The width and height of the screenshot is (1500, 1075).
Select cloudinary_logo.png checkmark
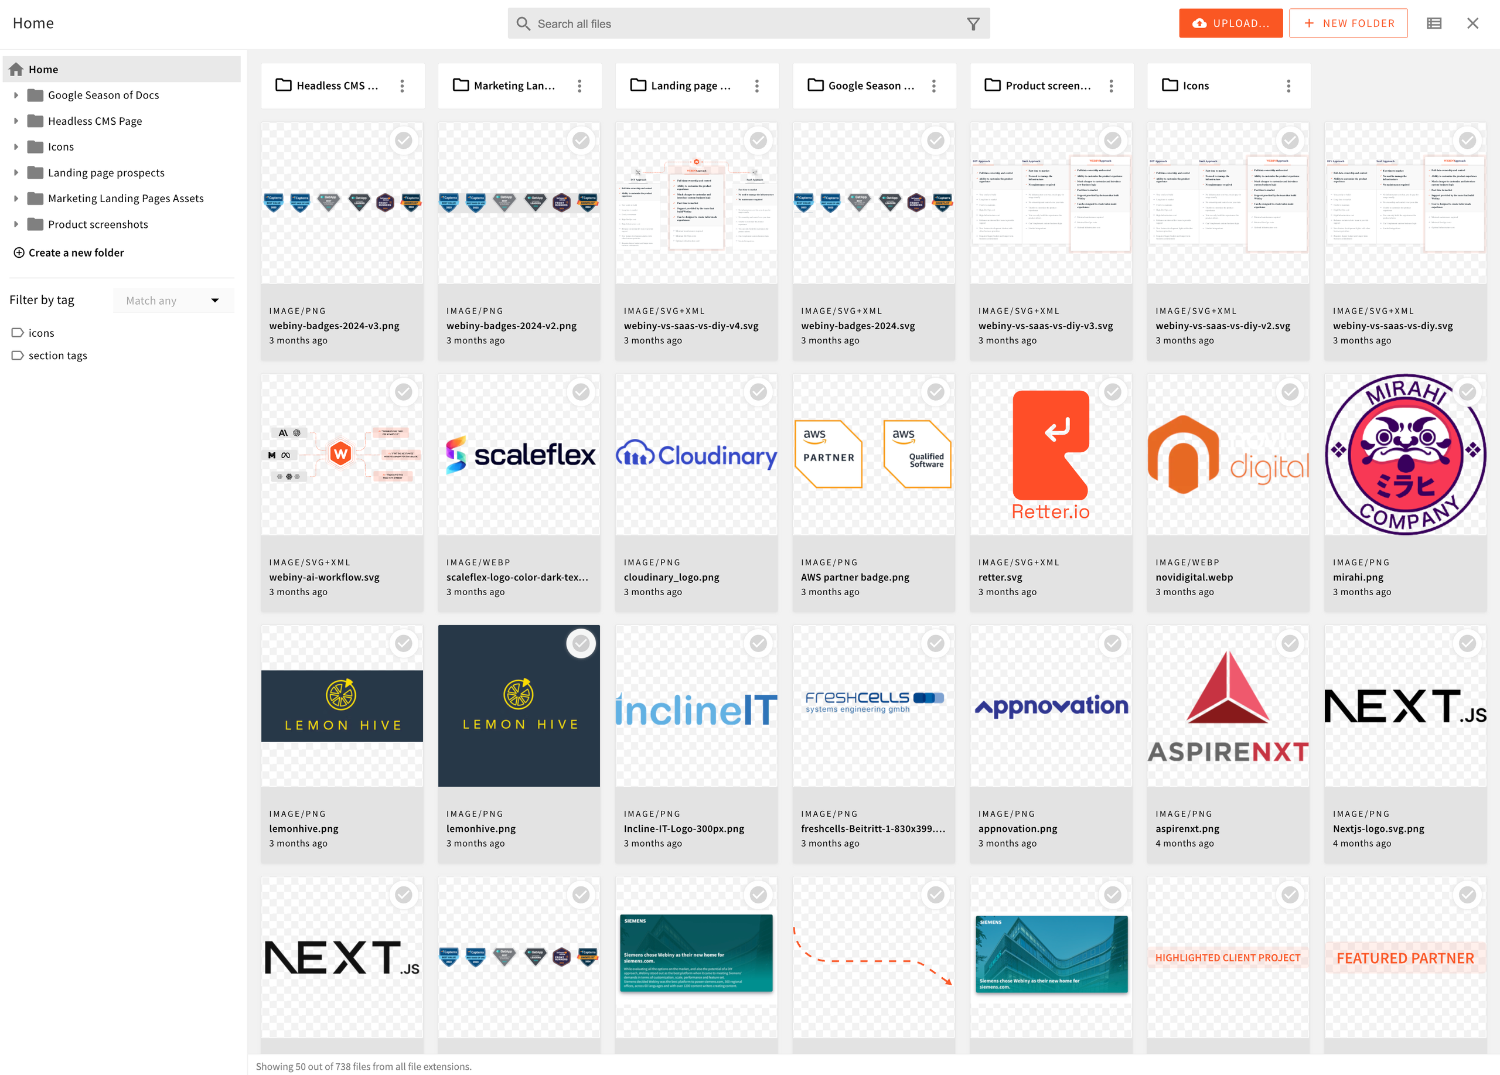click(758, 392)
